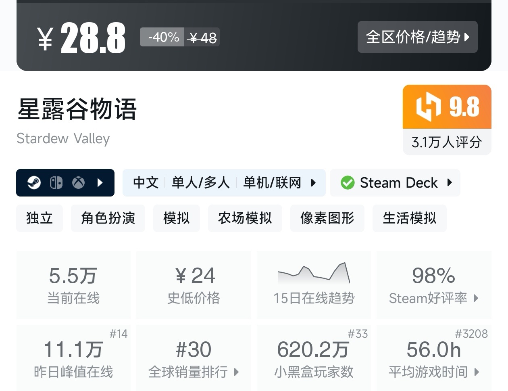
Task: Select the 独立 tag
Action: [40, 218]
